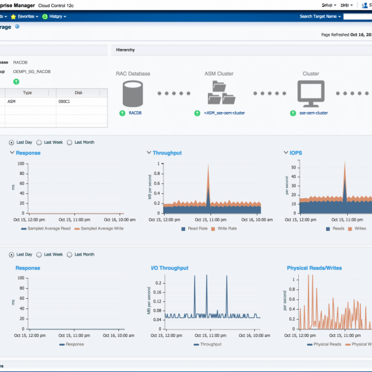
Task: Open the Search Target Name dropdown
Action: tap(320, 17)
